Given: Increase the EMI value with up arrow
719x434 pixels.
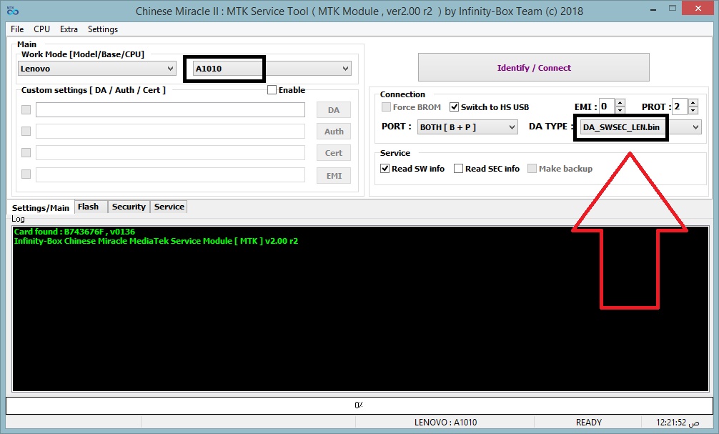Looking at the screenshot, I should click(x=620, y=103).
